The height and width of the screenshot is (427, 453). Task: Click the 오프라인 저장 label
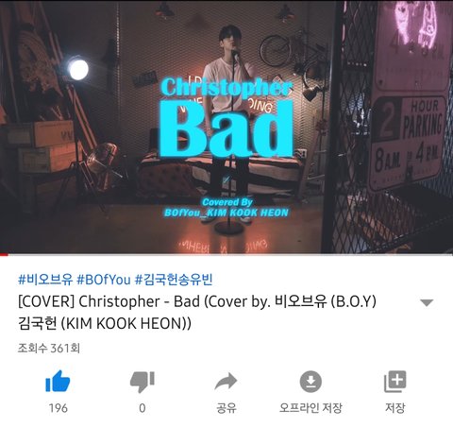(x=310, y=408)
